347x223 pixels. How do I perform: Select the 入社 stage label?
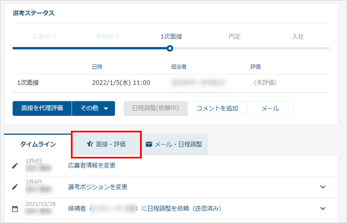click(298, 36)
